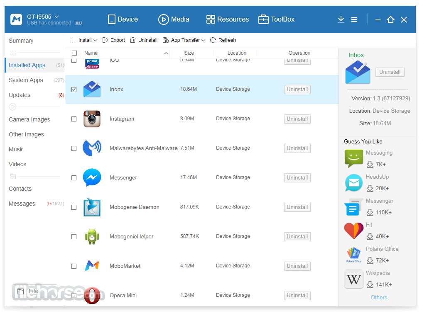422x313 pixels.
Task: Click the MoboMarket logo icon in header
Action: [x=16, y=19]
